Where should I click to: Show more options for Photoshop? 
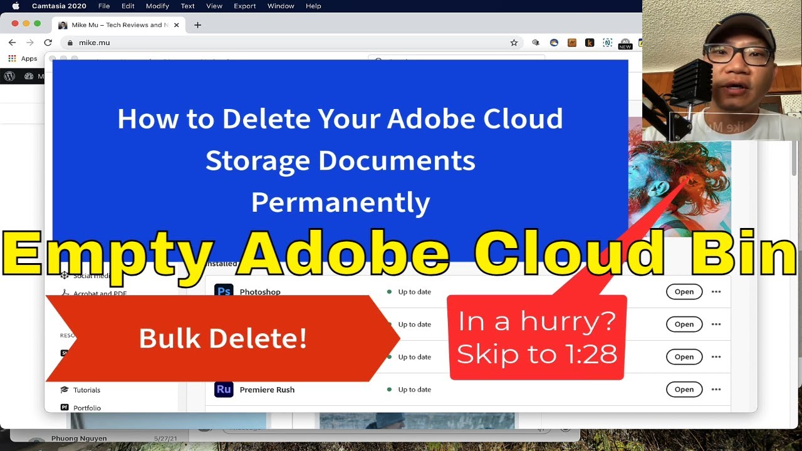click(x=716, y=292)
